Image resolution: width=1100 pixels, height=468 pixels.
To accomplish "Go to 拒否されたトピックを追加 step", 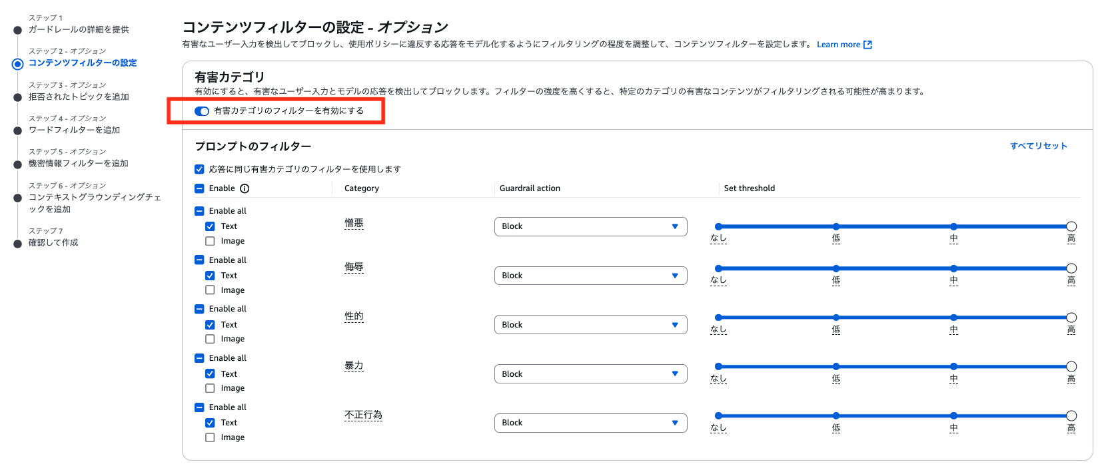I will 79,97.
